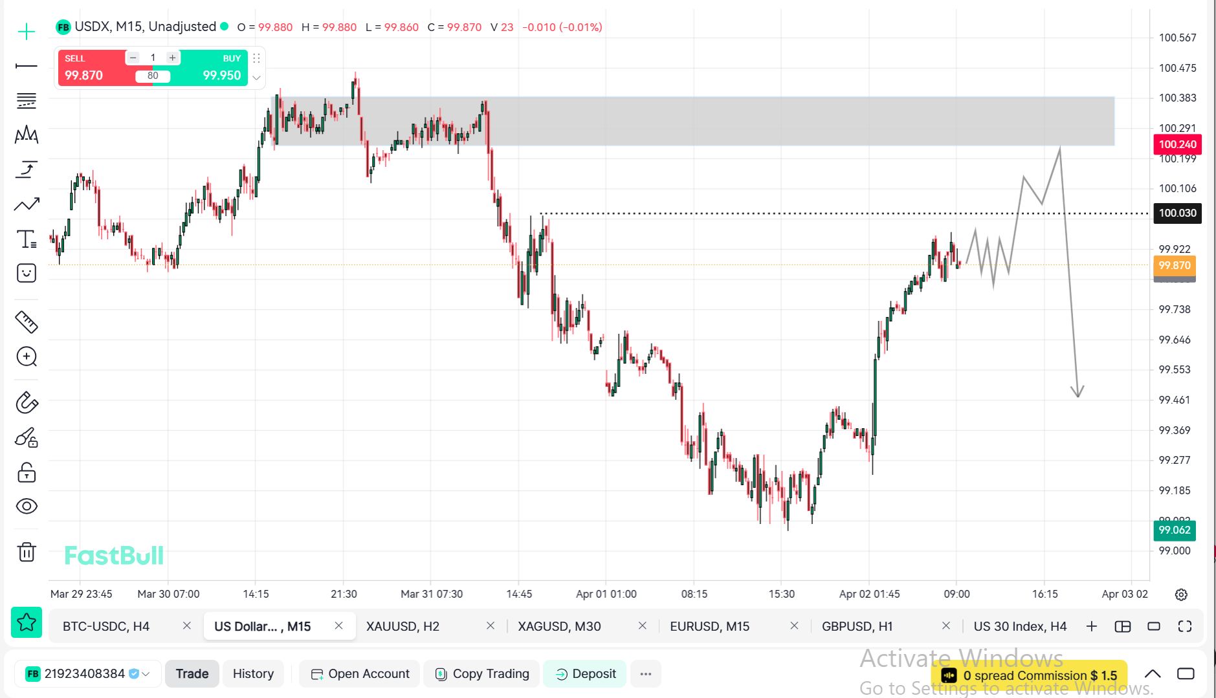Screen dimensions: 1216x698
Task: Select the Fibonacci retracement tool
Action: coord(27,100)
